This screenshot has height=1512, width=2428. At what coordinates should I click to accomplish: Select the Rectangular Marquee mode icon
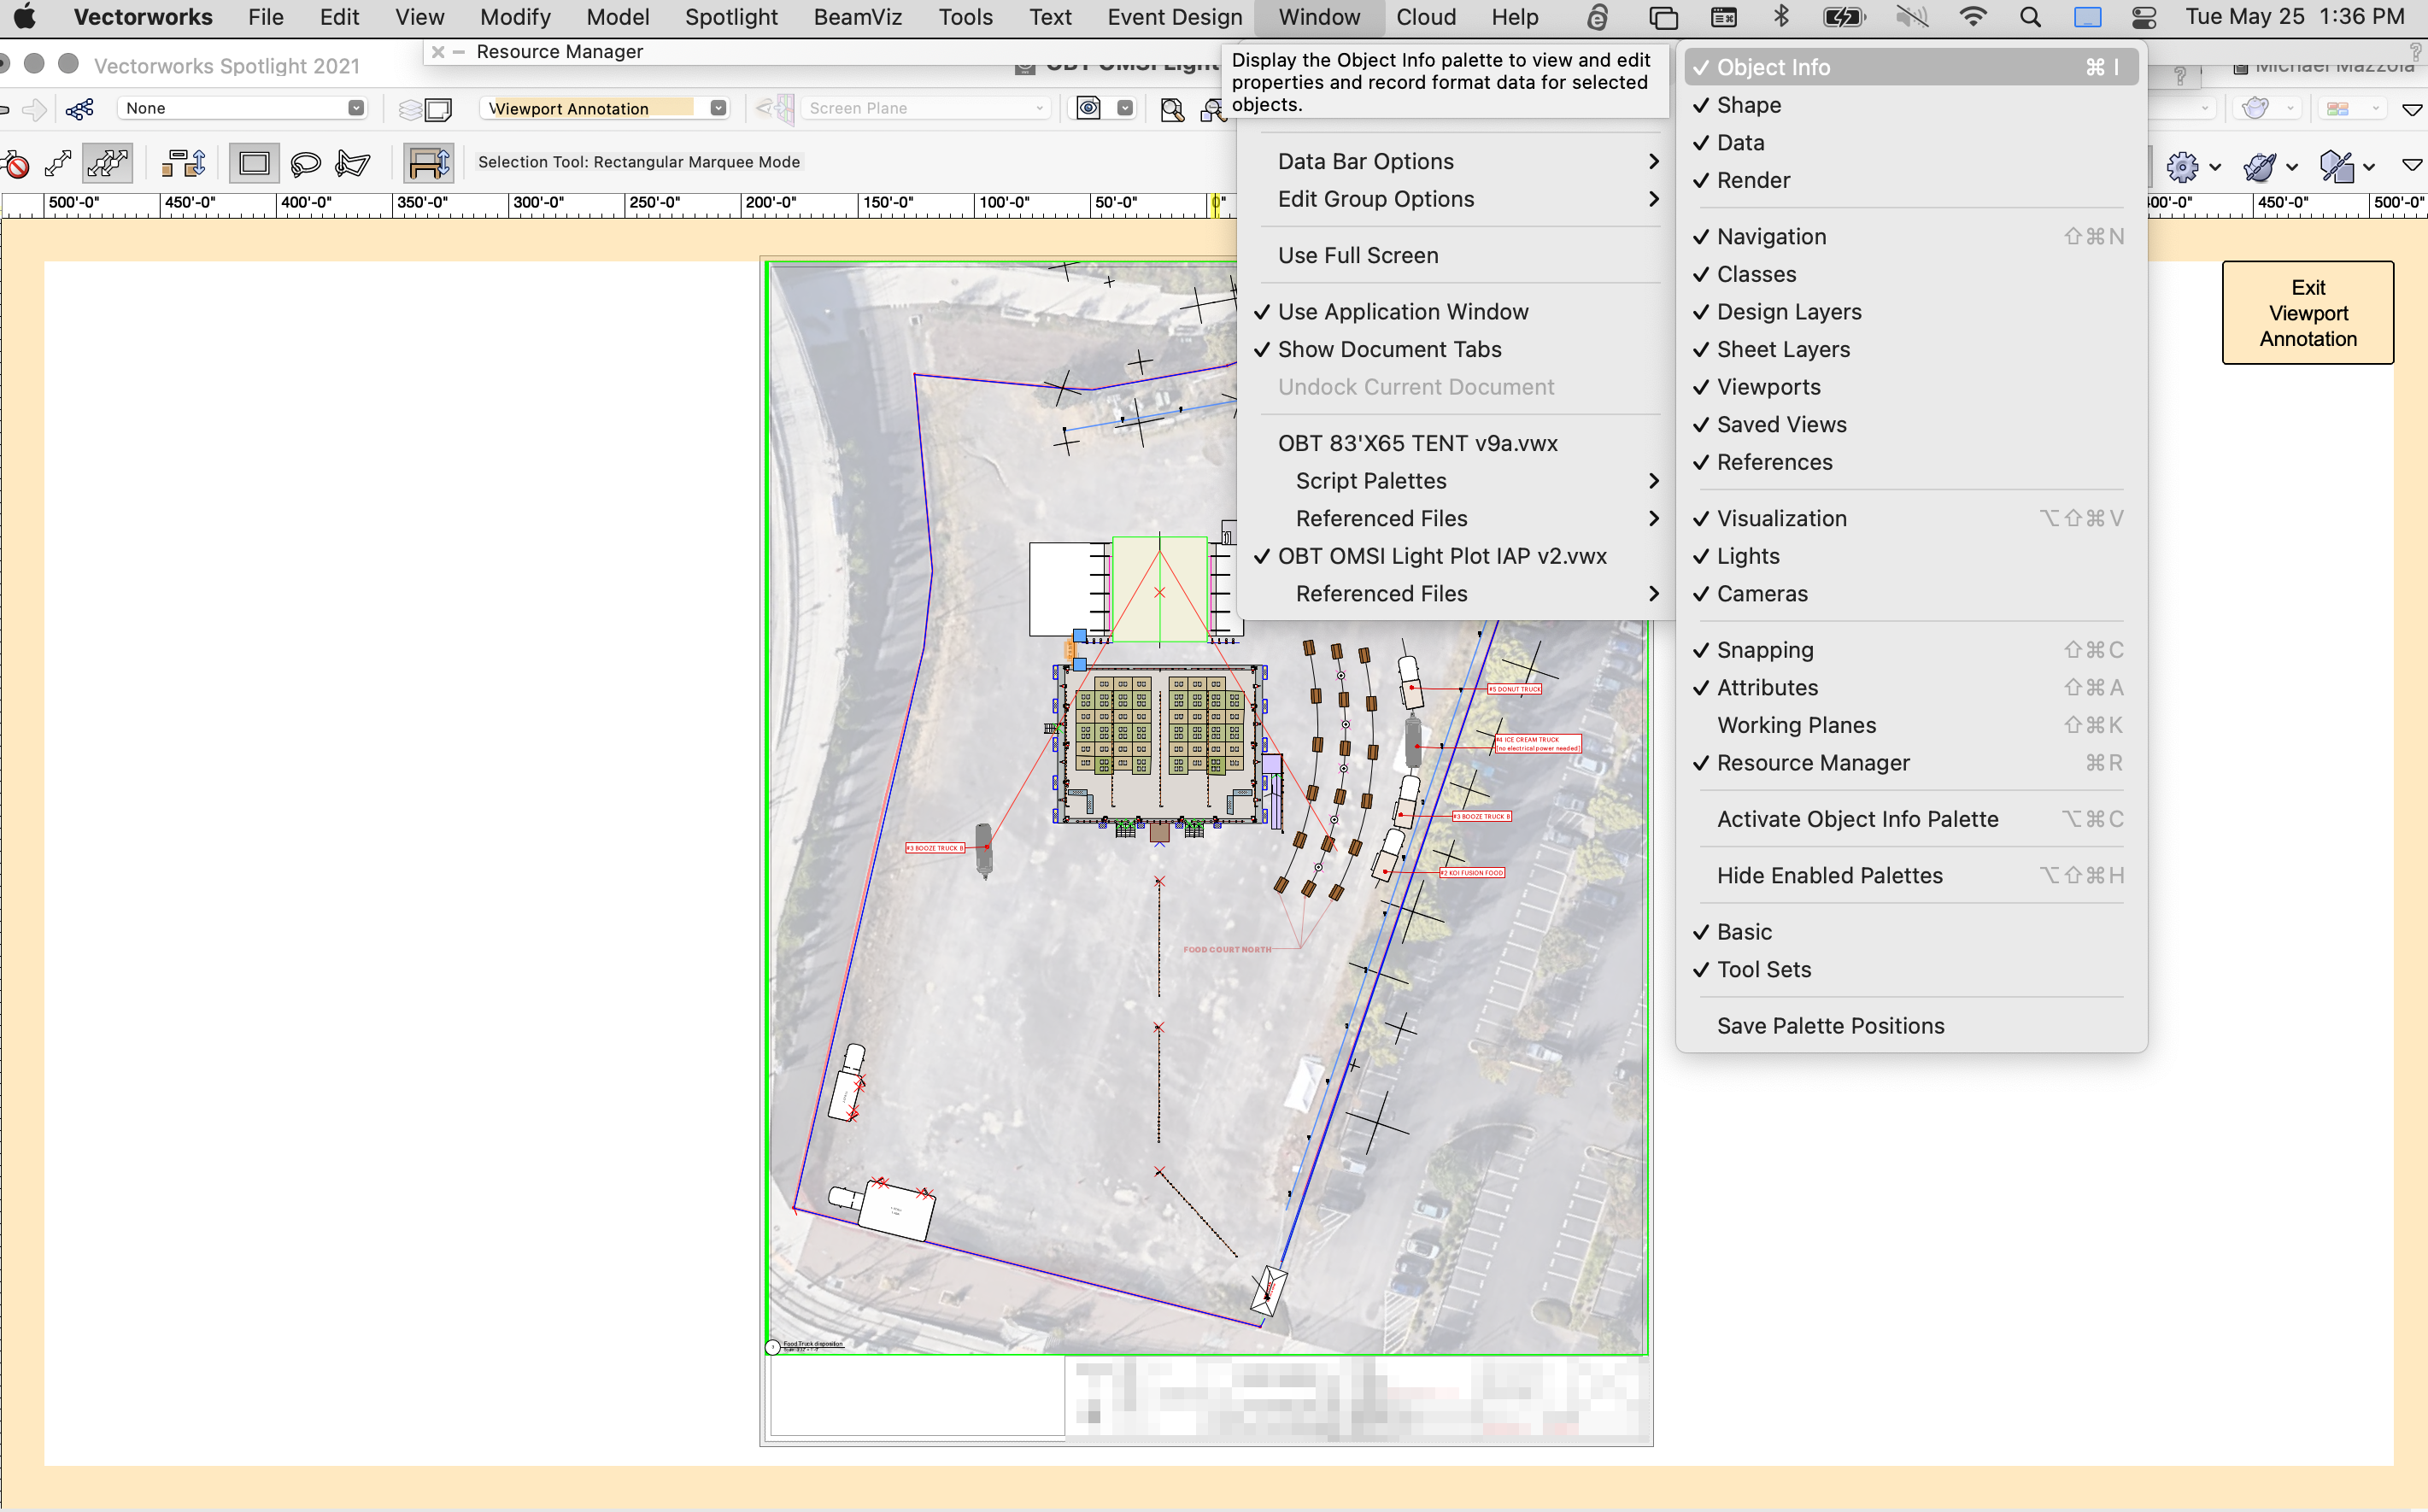coord(253,163)
